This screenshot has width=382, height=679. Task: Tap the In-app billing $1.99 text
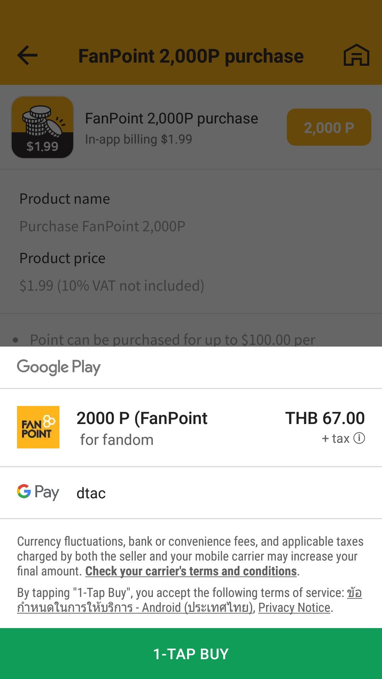click(138, 139)
